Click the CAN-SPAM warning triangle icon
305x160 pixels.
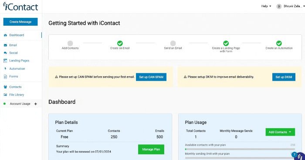56,77
